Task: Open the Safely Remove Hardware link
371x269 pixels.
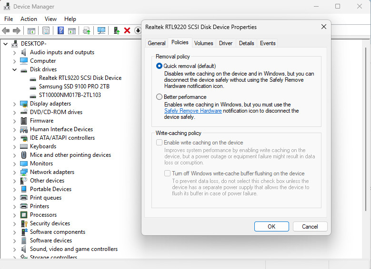Action: coord(193,111)
